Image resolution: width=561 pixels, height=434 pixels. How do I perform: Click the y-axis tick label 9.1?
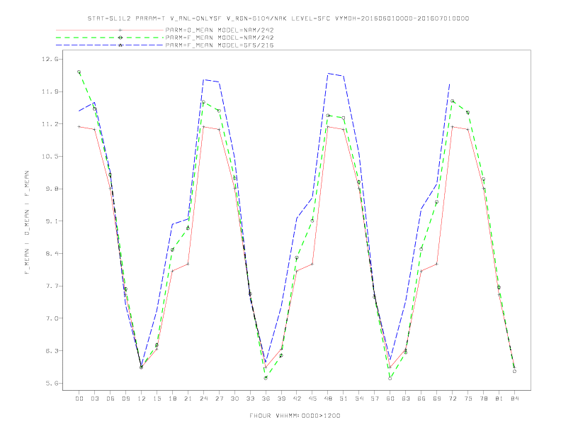[52, 221]
